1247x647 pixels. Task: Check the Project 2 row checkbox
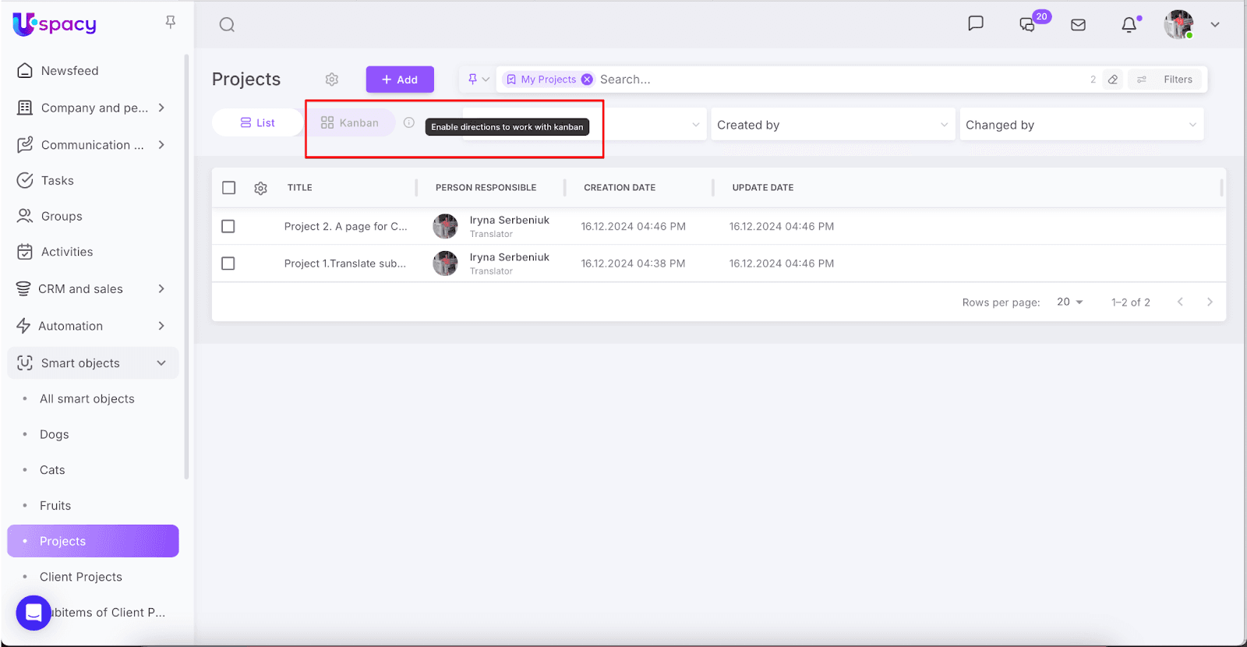click(228, 226)
